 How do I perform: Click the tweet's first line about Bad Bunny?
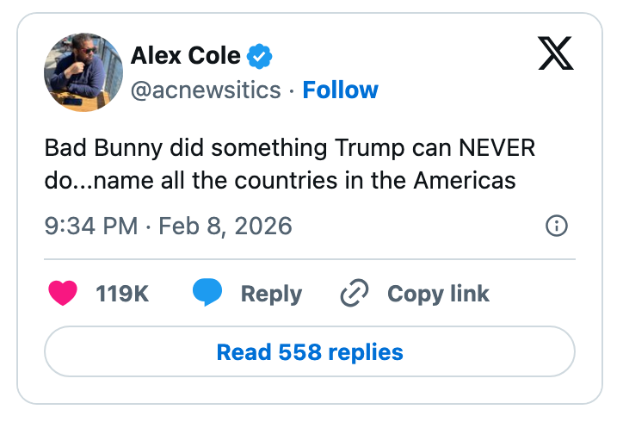point(289,147)
